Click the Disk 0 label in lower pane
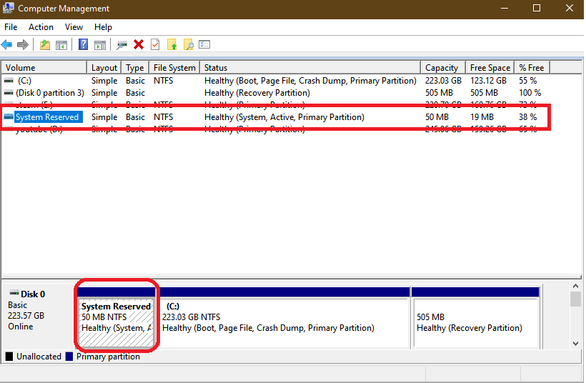This screenshot has width=586, height=383. tap(32, 294)
